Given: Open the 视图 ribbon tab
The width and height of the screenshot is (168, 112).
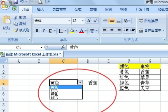Looking at the screenshot, I should 124,10.
